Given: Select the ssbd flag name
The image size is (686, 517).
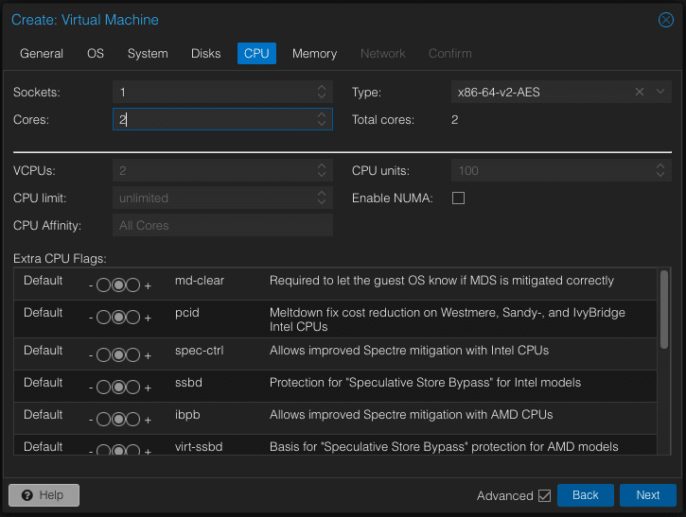Looking at the screenshot, I should coord(188,383).
